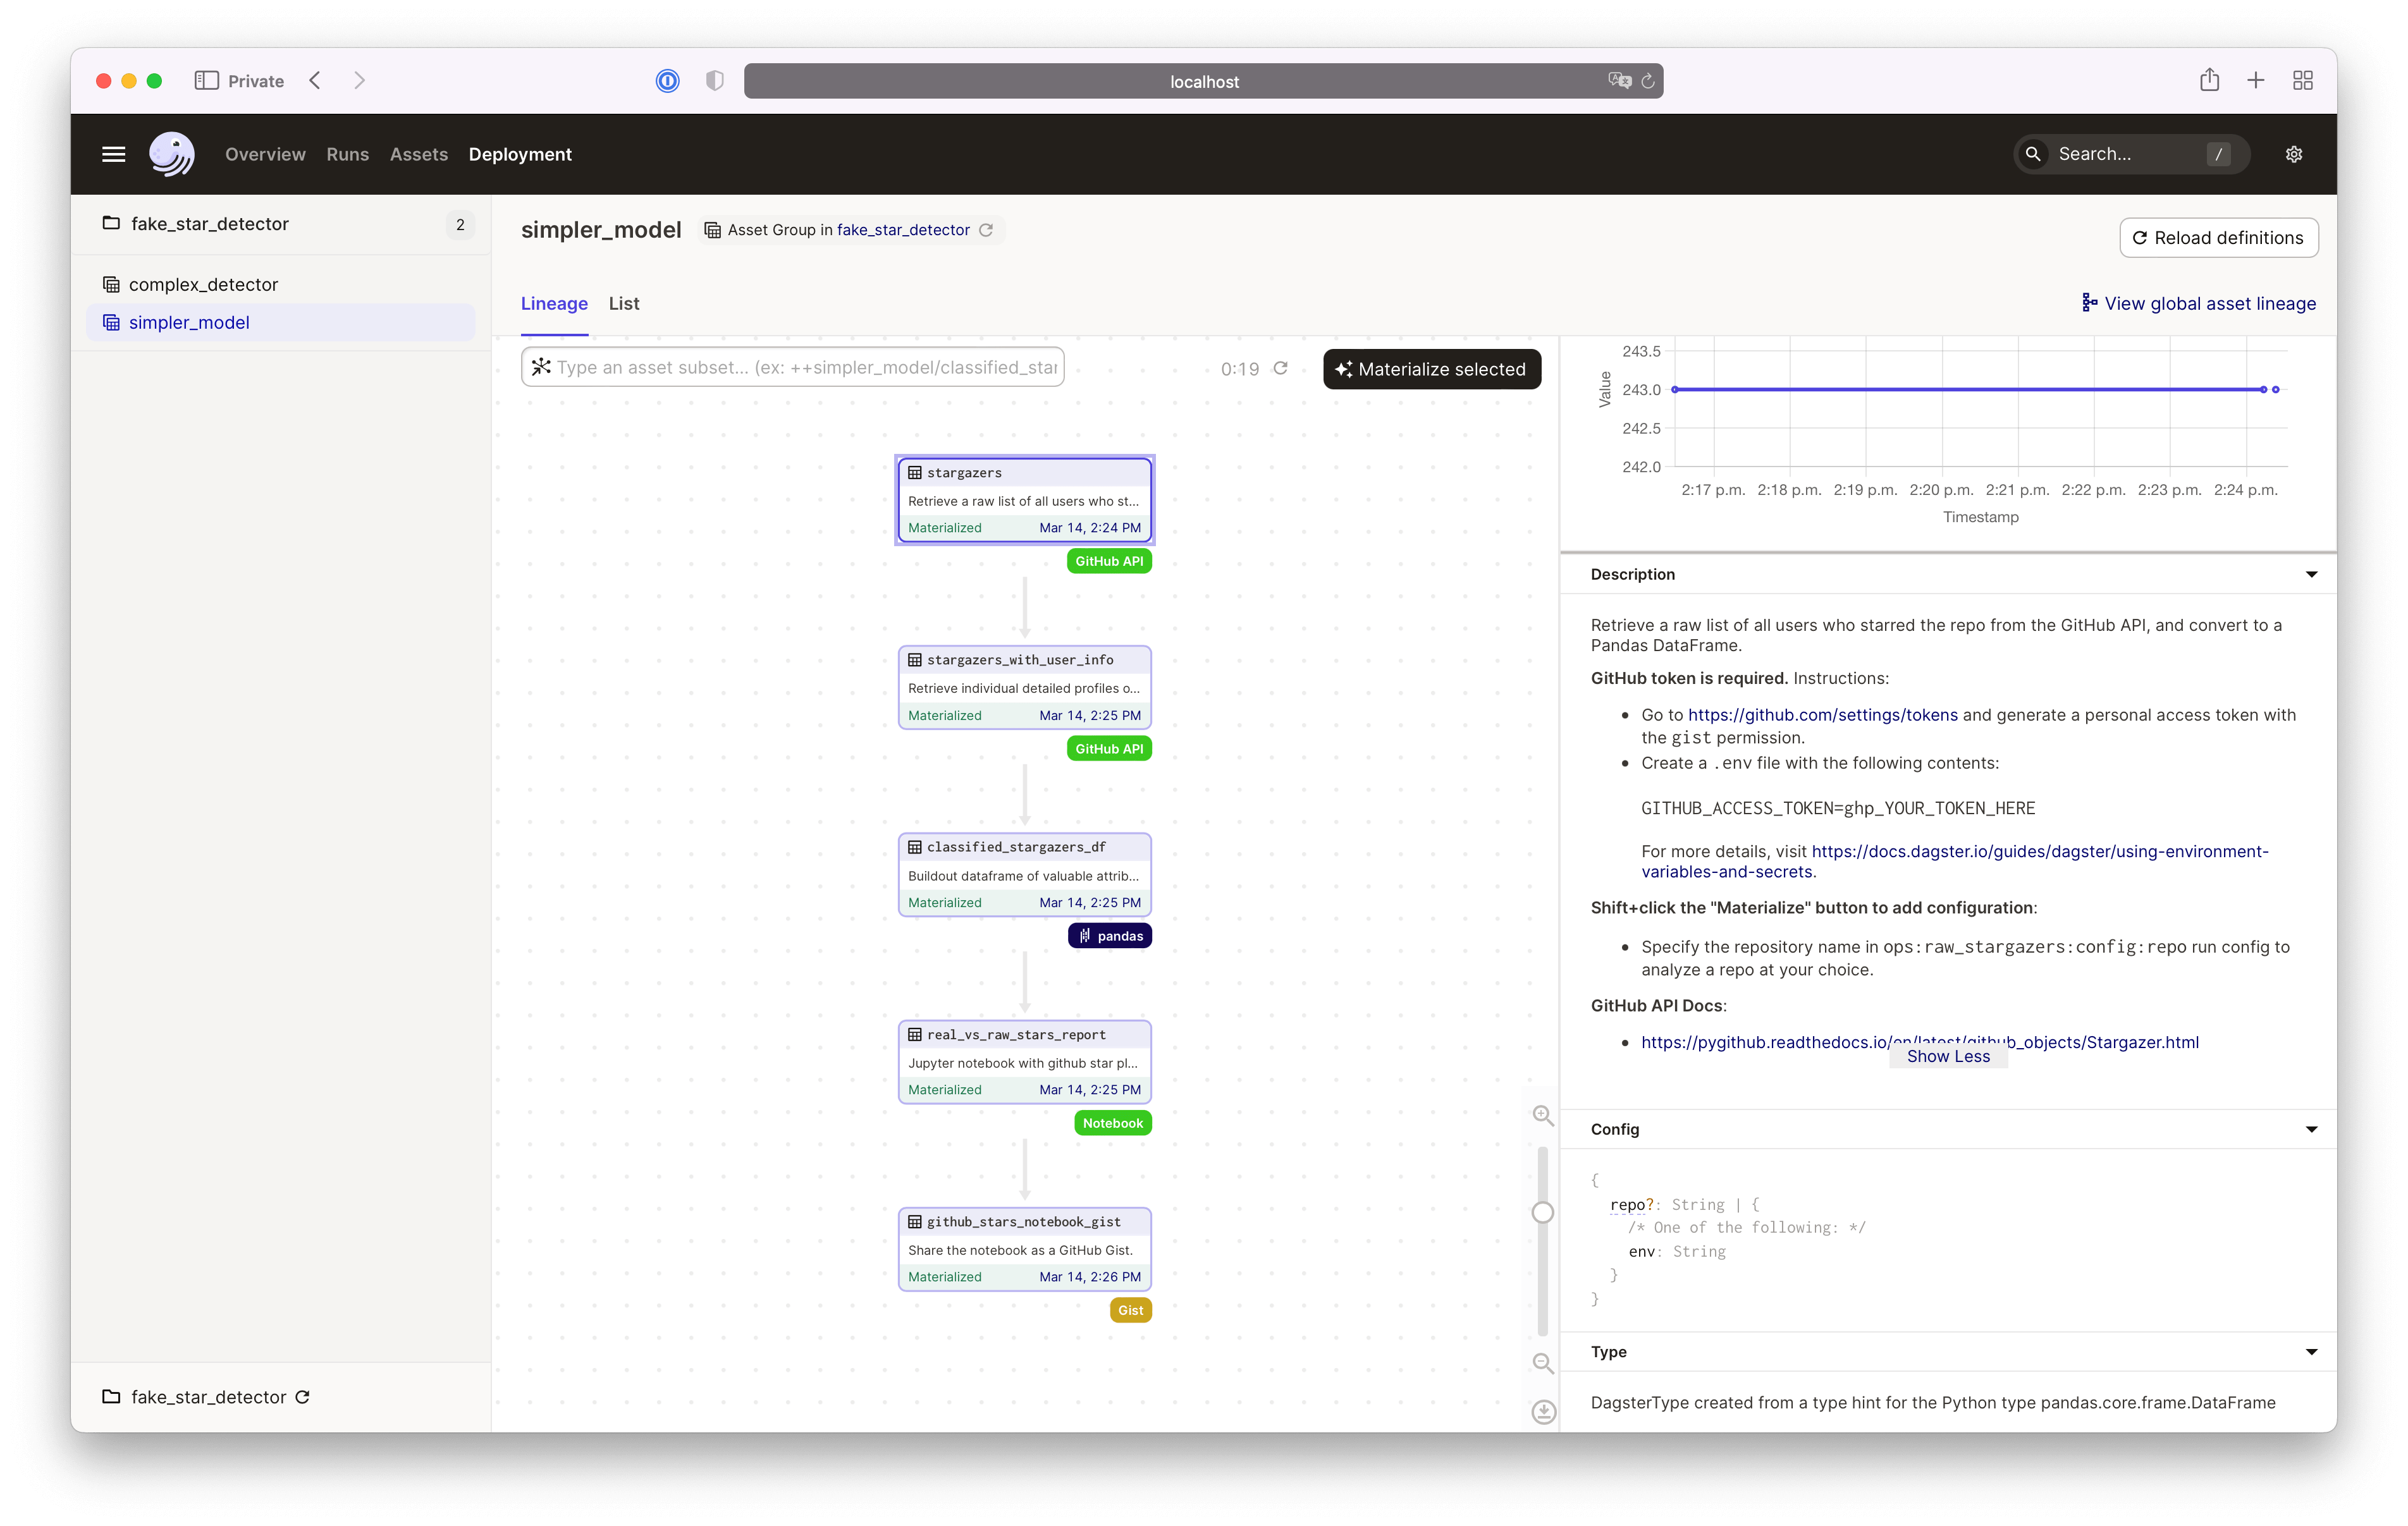Click the code location reload icon near title
Screen dimensions: 2408x1526
(x=986, y=230)
